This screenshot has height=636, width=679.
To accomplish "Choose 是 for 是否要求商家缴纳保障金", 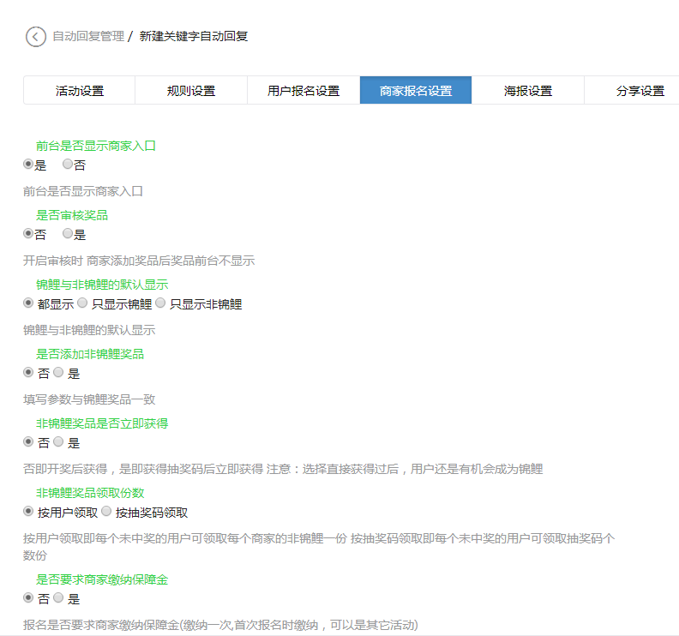I will [x=58, y=598].
